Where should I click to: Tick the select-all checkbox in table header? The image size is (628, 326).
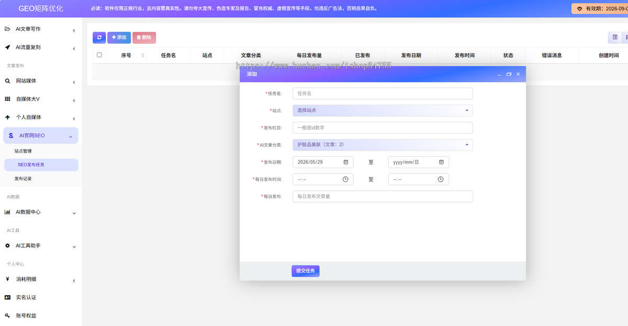[99, 55]
